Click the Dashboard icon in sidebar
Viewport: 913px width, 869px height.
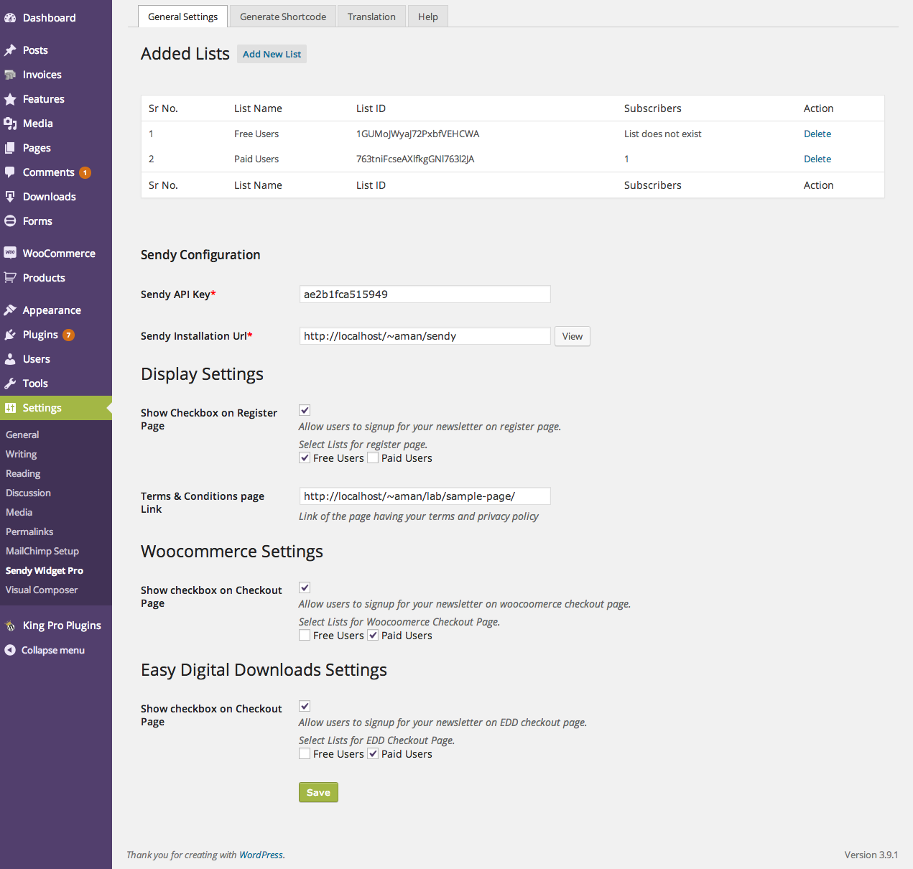coord(10,18)
